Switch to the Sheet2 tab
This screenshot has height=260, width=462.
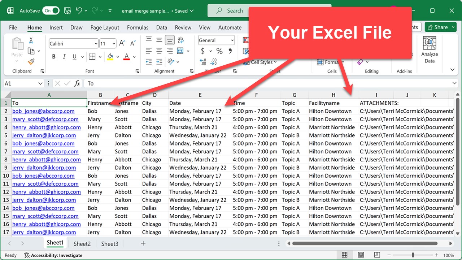pos(82,244)
